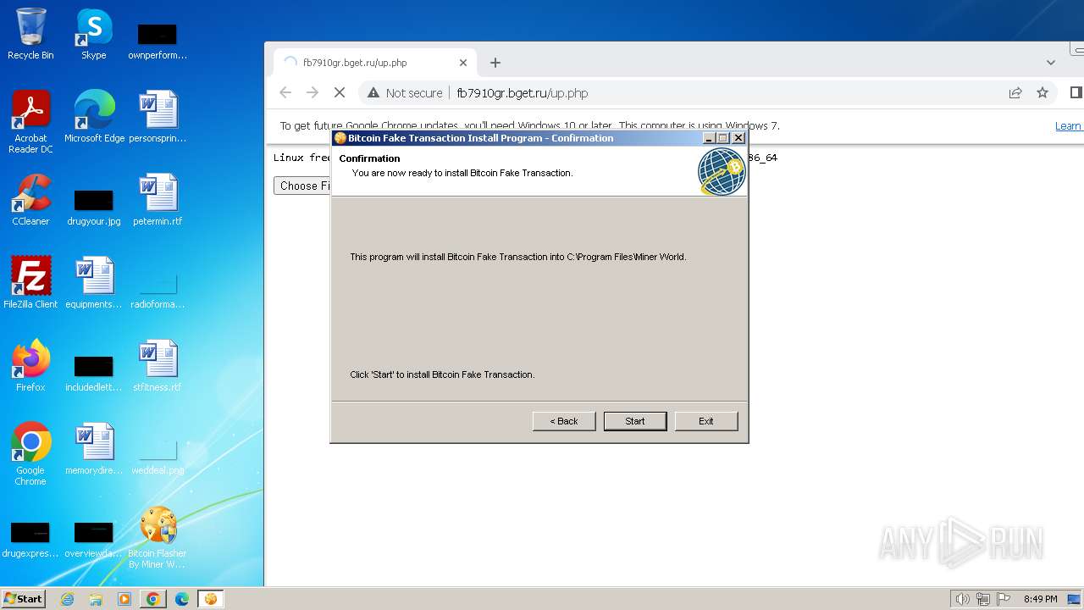Click the network tray icon
This screenshot has height=610, width=1084.
coord(983,599)
